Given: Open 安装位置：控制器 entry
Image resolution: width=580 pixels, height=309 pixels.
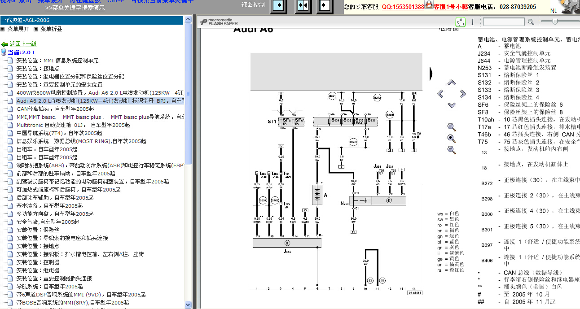Looking at the screenshot, I should point(38,262).
